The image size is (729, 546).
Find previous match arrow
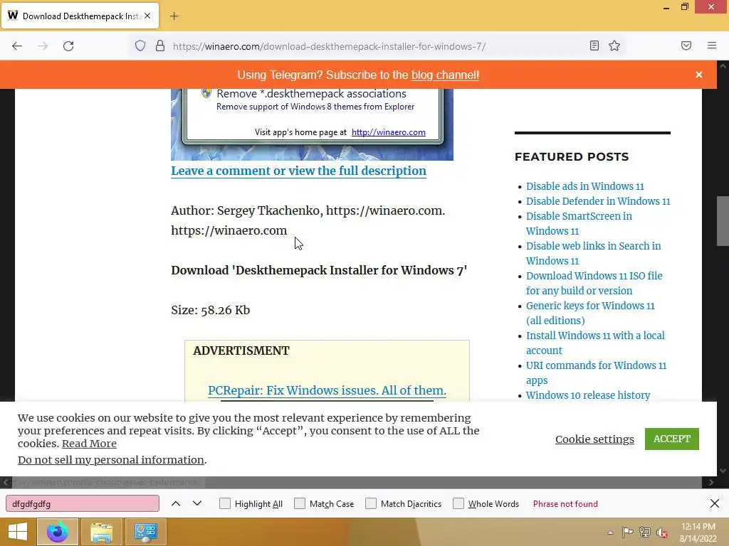tap(176, 503)
